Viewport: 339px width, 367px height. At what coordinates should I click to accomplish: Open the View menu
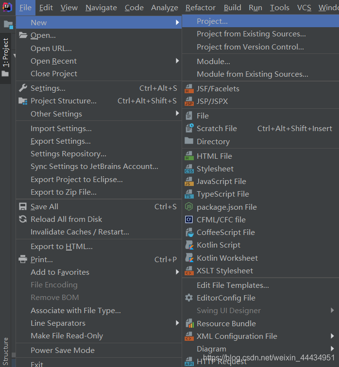[69, 8]
